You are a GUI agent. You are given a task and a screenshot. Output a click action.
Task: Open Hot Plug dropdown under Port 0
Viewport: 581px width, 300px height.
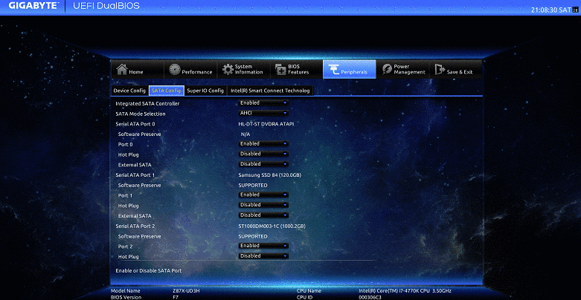tap(263, 154)
